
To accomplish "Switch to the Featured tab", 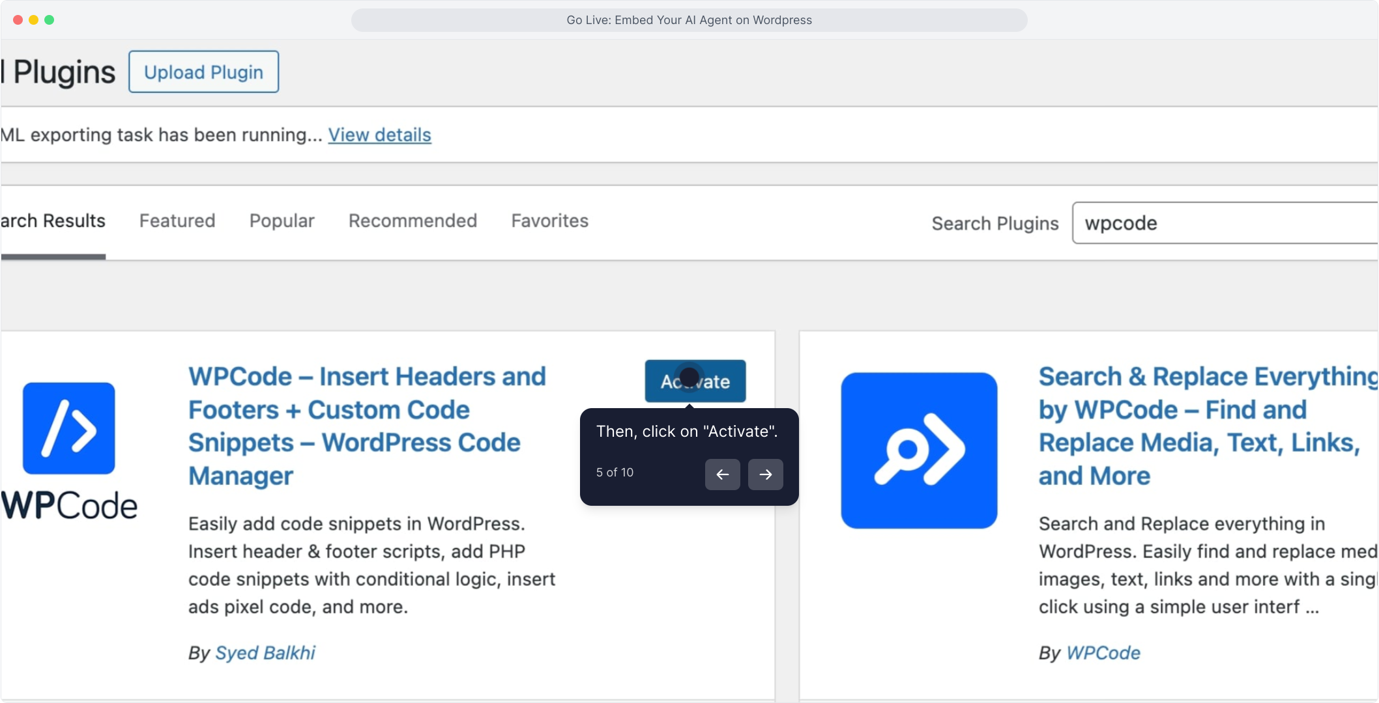I will pyautogui.click(x=177, y=221).
